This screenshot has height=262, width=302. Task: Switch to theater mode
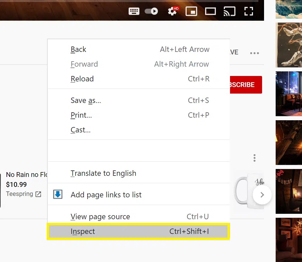(210, 11)
